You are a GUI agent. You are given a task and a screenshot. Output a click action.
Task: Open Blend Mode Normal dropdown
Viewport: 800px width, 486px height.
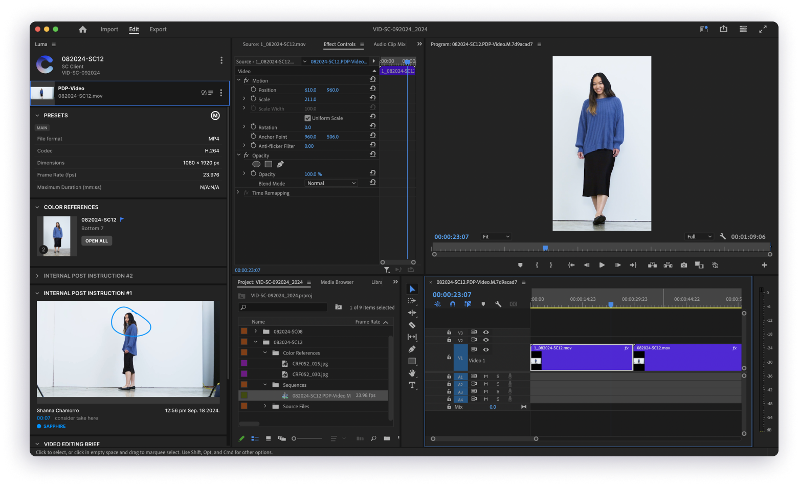tap(331, 183)
